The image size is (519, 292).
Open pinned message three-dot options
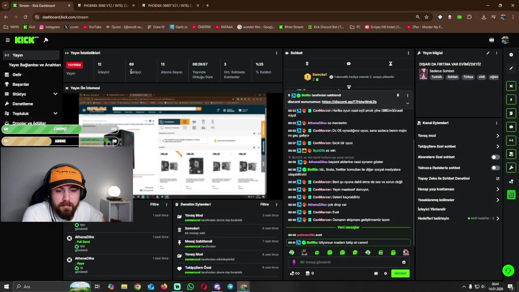pos(407,95)
